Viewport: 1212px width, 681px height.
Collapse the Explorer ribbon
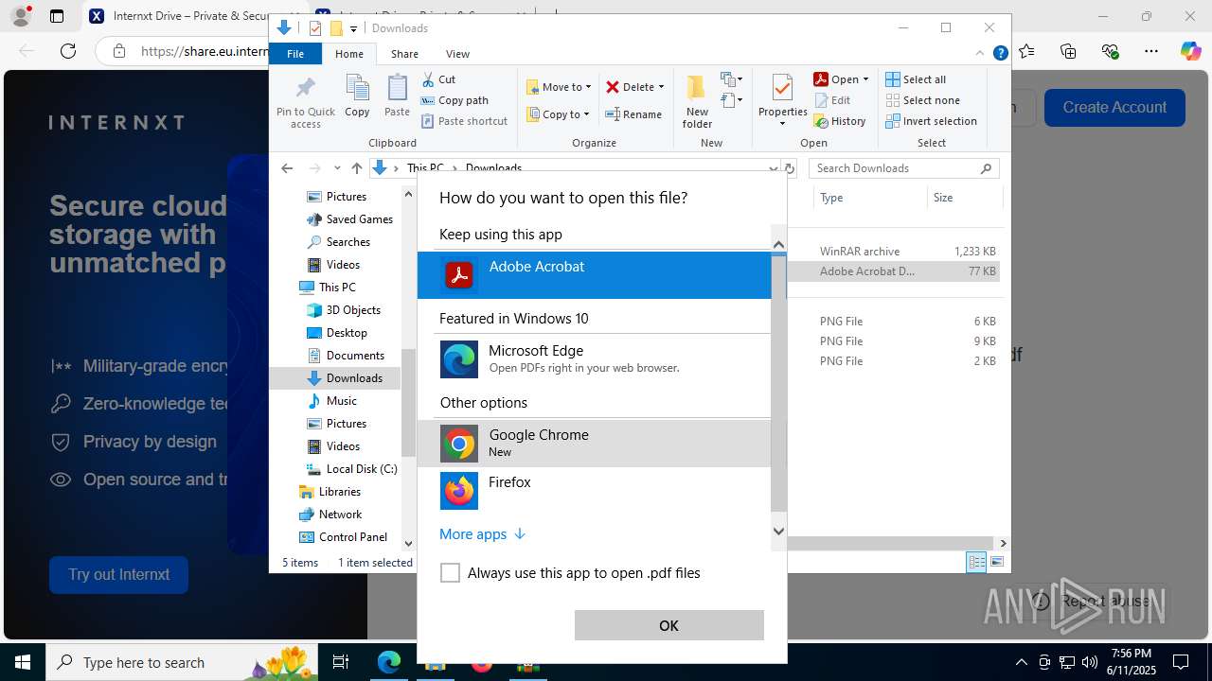[x=980, y=54]
